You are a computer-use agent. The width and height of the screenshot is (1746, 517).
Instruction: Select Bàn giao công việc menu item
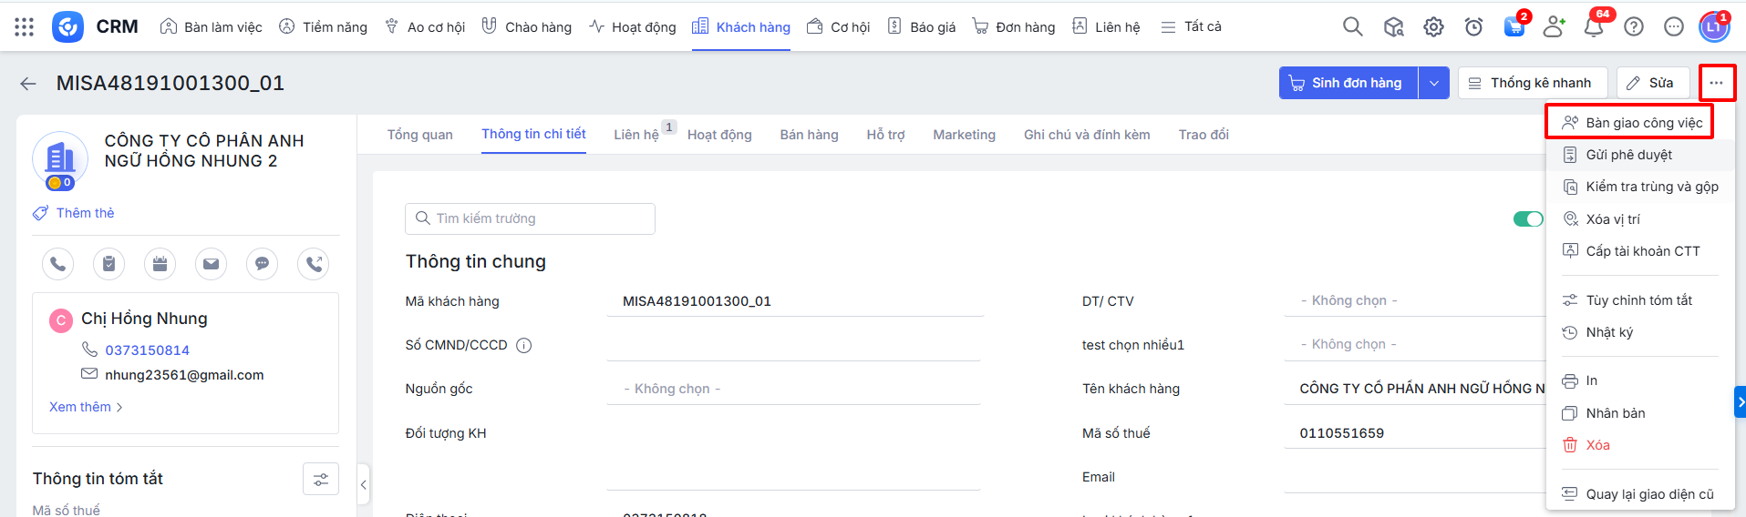[1643, 123]
